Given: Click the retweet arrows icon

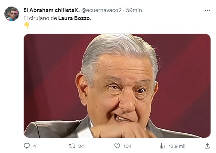Looking at the screenshot, I should tap(72, 146).
